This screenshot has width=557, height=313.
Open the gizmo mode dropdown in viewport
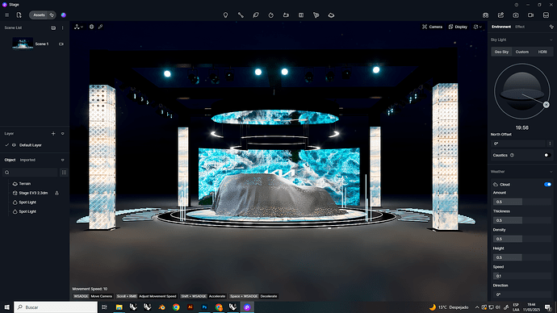point(78,27)
